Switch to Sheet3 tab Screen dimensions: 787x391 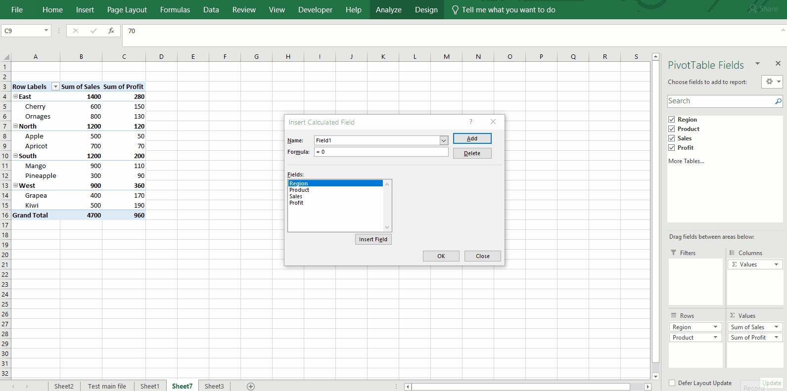214,386
